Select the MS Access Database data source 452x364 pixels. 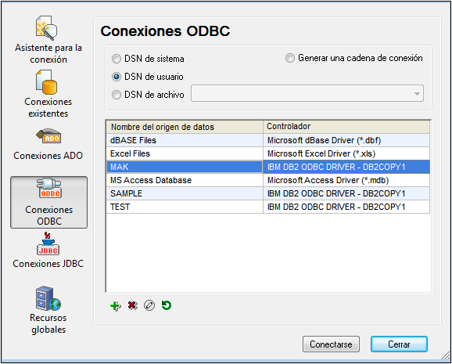coord(185,180)
